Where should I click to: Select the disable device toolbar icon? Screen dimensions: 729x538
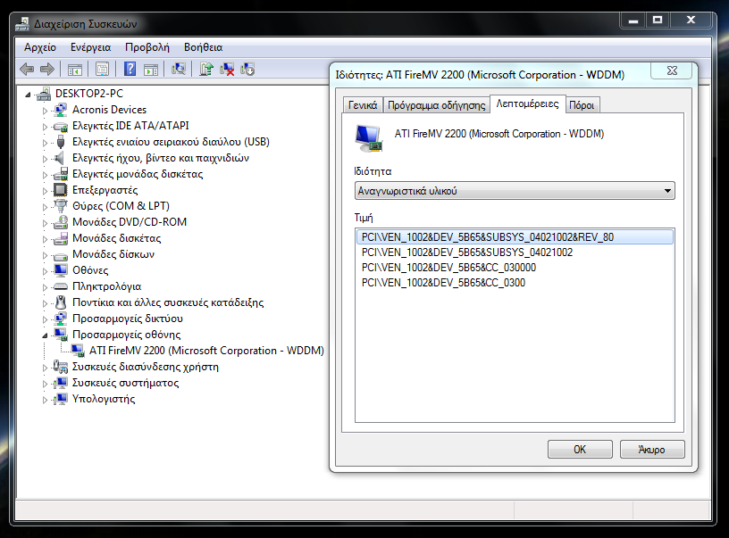(x=247, y=70)
